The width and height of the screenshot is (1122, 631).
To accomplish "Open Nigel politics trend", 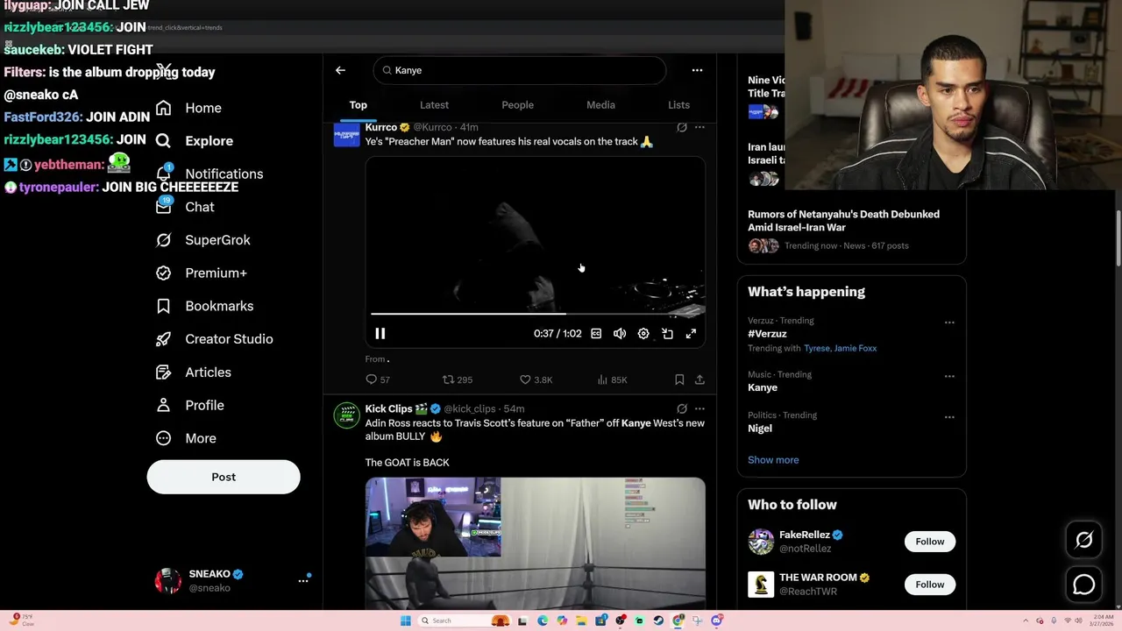I will click(x=760, y=429).
